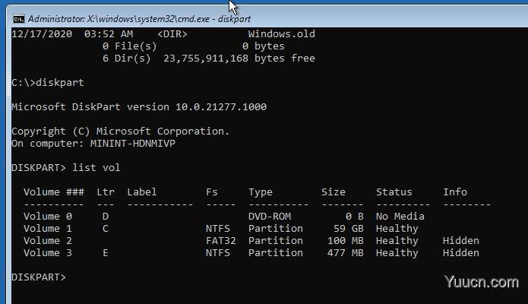
Task: Click 'NTFS' file system of Volume 3
Action: point(218,252)
